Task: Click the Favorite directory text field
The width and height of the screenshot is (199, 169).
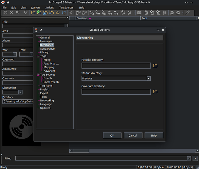Action: pyautogui.click(x=116, y=66)
